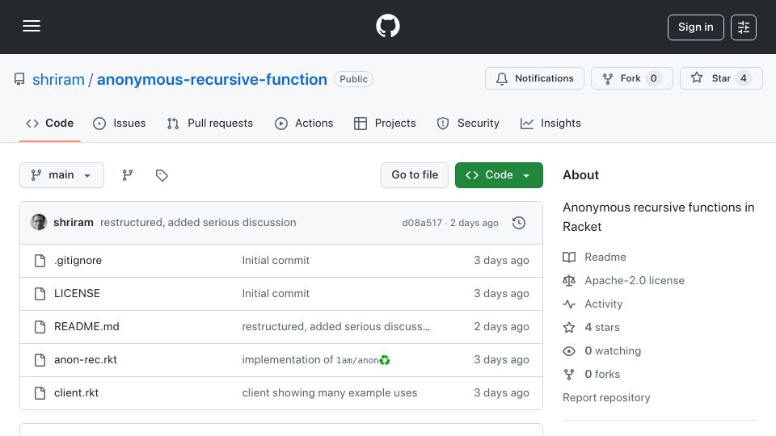Open 'implementation of lam/anon' commit message
Screen dimensions: 776x436
tap(316, 360)
